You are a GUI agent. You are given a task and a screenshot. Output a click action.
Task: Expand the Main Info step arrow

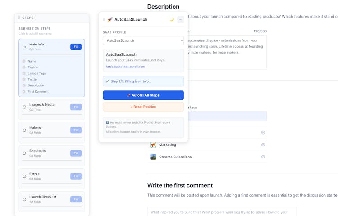point(24,47)
